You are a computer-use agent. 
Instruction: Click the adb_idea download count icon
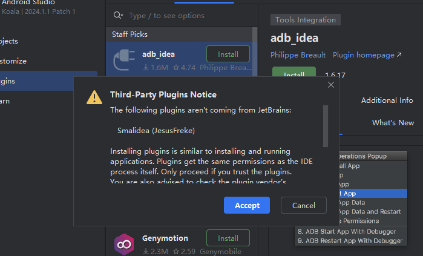click(146, 67)
